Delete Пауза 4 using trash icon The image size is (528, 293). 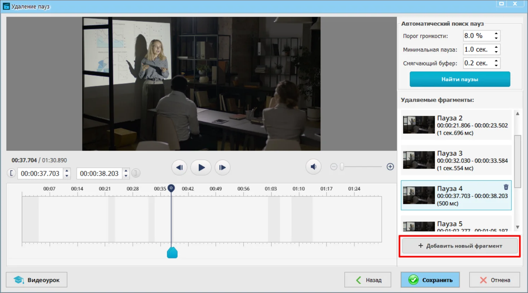(506, 187)
